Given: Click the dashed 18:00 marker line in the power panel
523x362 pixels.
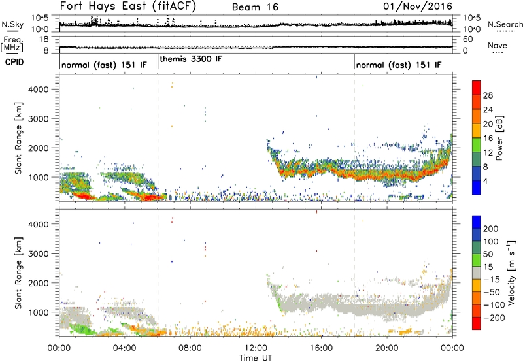Looking at the screenshot, I should [354, 137].
